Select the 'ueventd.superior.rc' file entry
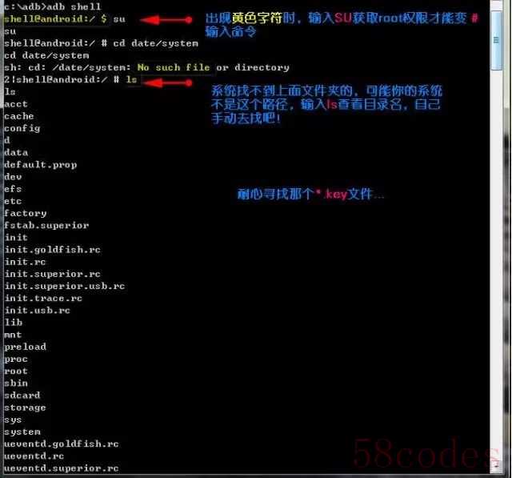 pyautogui.click(x=61, y=468)
